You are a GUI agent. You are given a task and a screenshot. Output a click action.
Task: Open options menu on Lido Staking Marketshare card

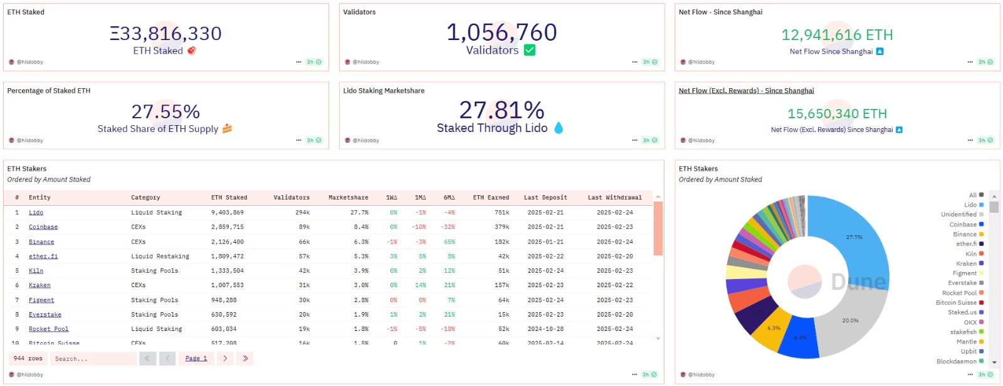[x=634, y=140]
